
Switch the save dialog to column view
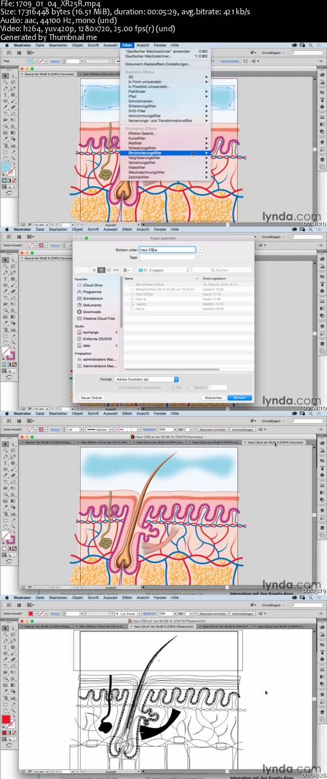point(109,270)
